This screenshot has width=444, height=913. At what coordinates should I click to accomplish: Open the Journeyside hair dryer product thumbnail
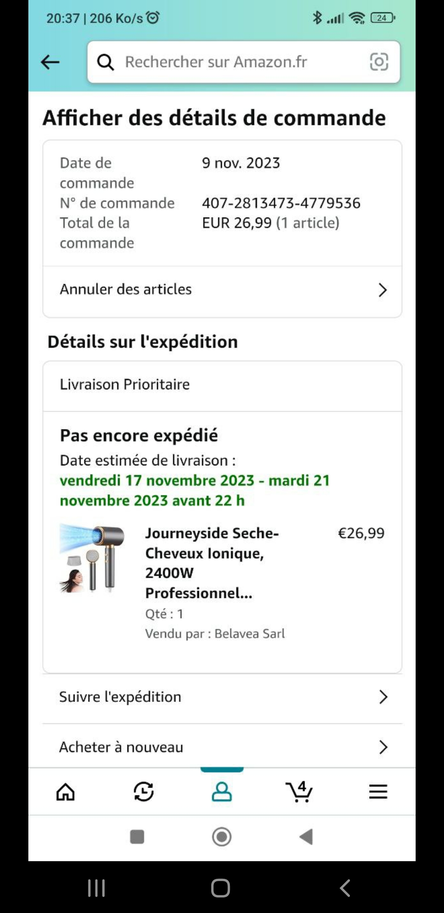coord(92,558)
